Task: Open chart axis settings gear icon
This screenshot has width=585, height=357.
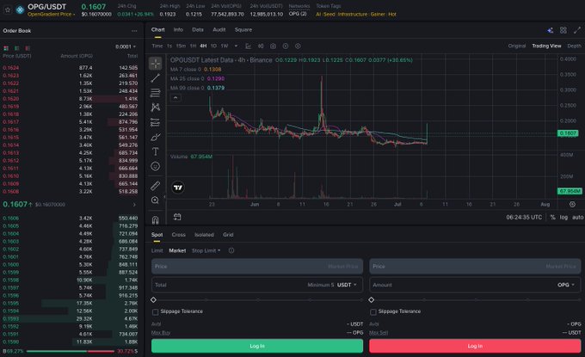Action: tap(572, 204)
